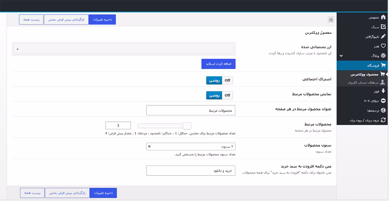The width and height of the screenshot is (389, 201).
Task: Switch نمایش محصولات مرتبط to Off
Action: pos(228,95)
